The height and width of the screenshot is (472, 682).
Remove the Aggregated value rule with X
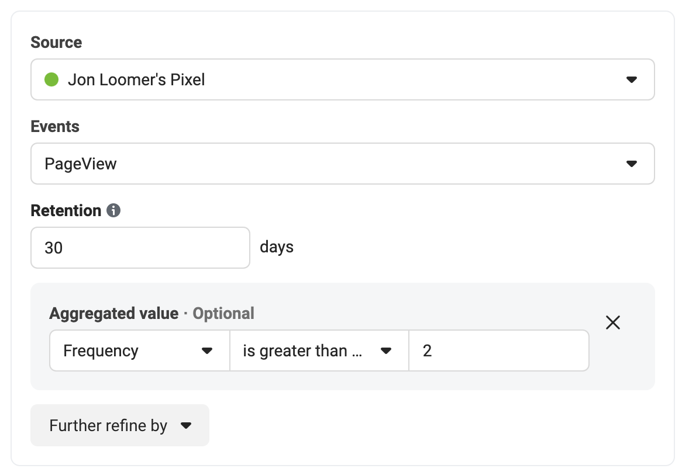click(x=613, y=322)
